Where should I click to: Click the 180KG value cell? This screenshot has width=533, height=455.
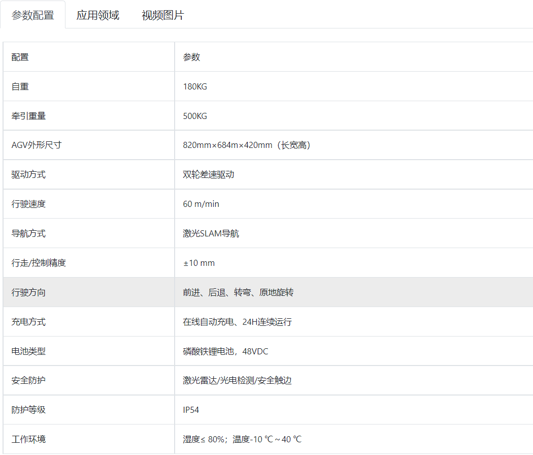coord(195,86)
